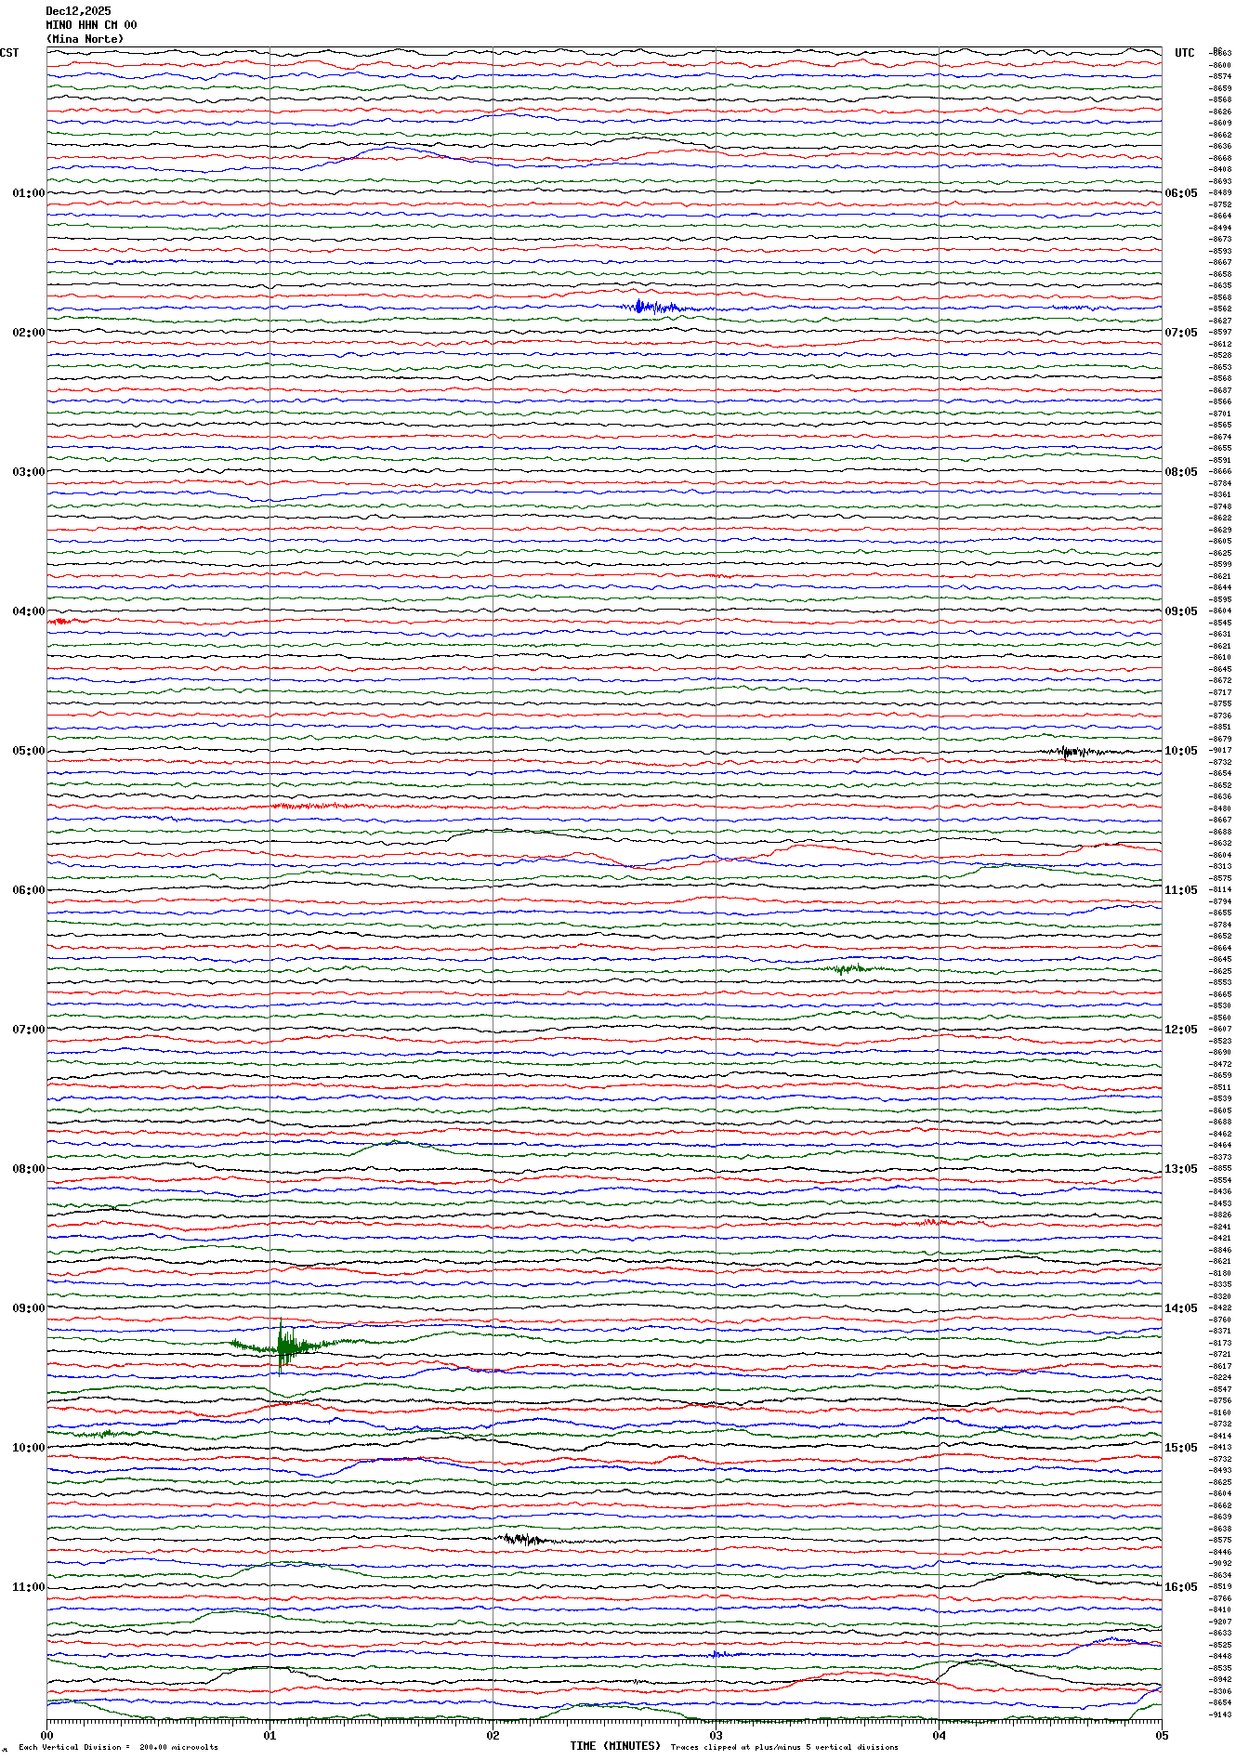This screenshot has height=1760, width=1236.
Task: Click the vertical division microvolts scale note
Action: coord(118,1747)
